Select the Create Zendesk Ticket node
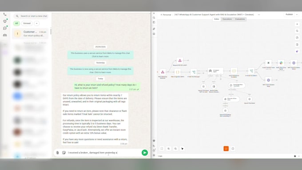The width and height of the screenshot is (302, 170). tap(268, 63)
